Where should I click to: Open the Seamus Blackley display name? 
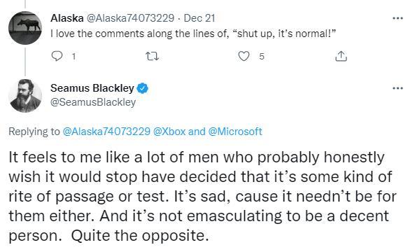pyautogui.click(x=92, y=88)
